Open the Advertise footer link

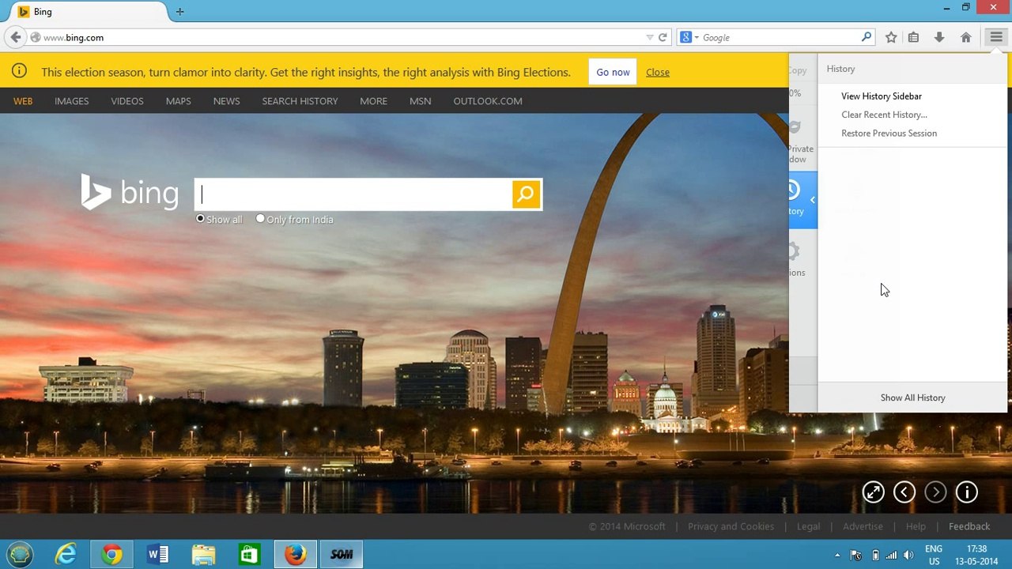click(x=863, y=526)
